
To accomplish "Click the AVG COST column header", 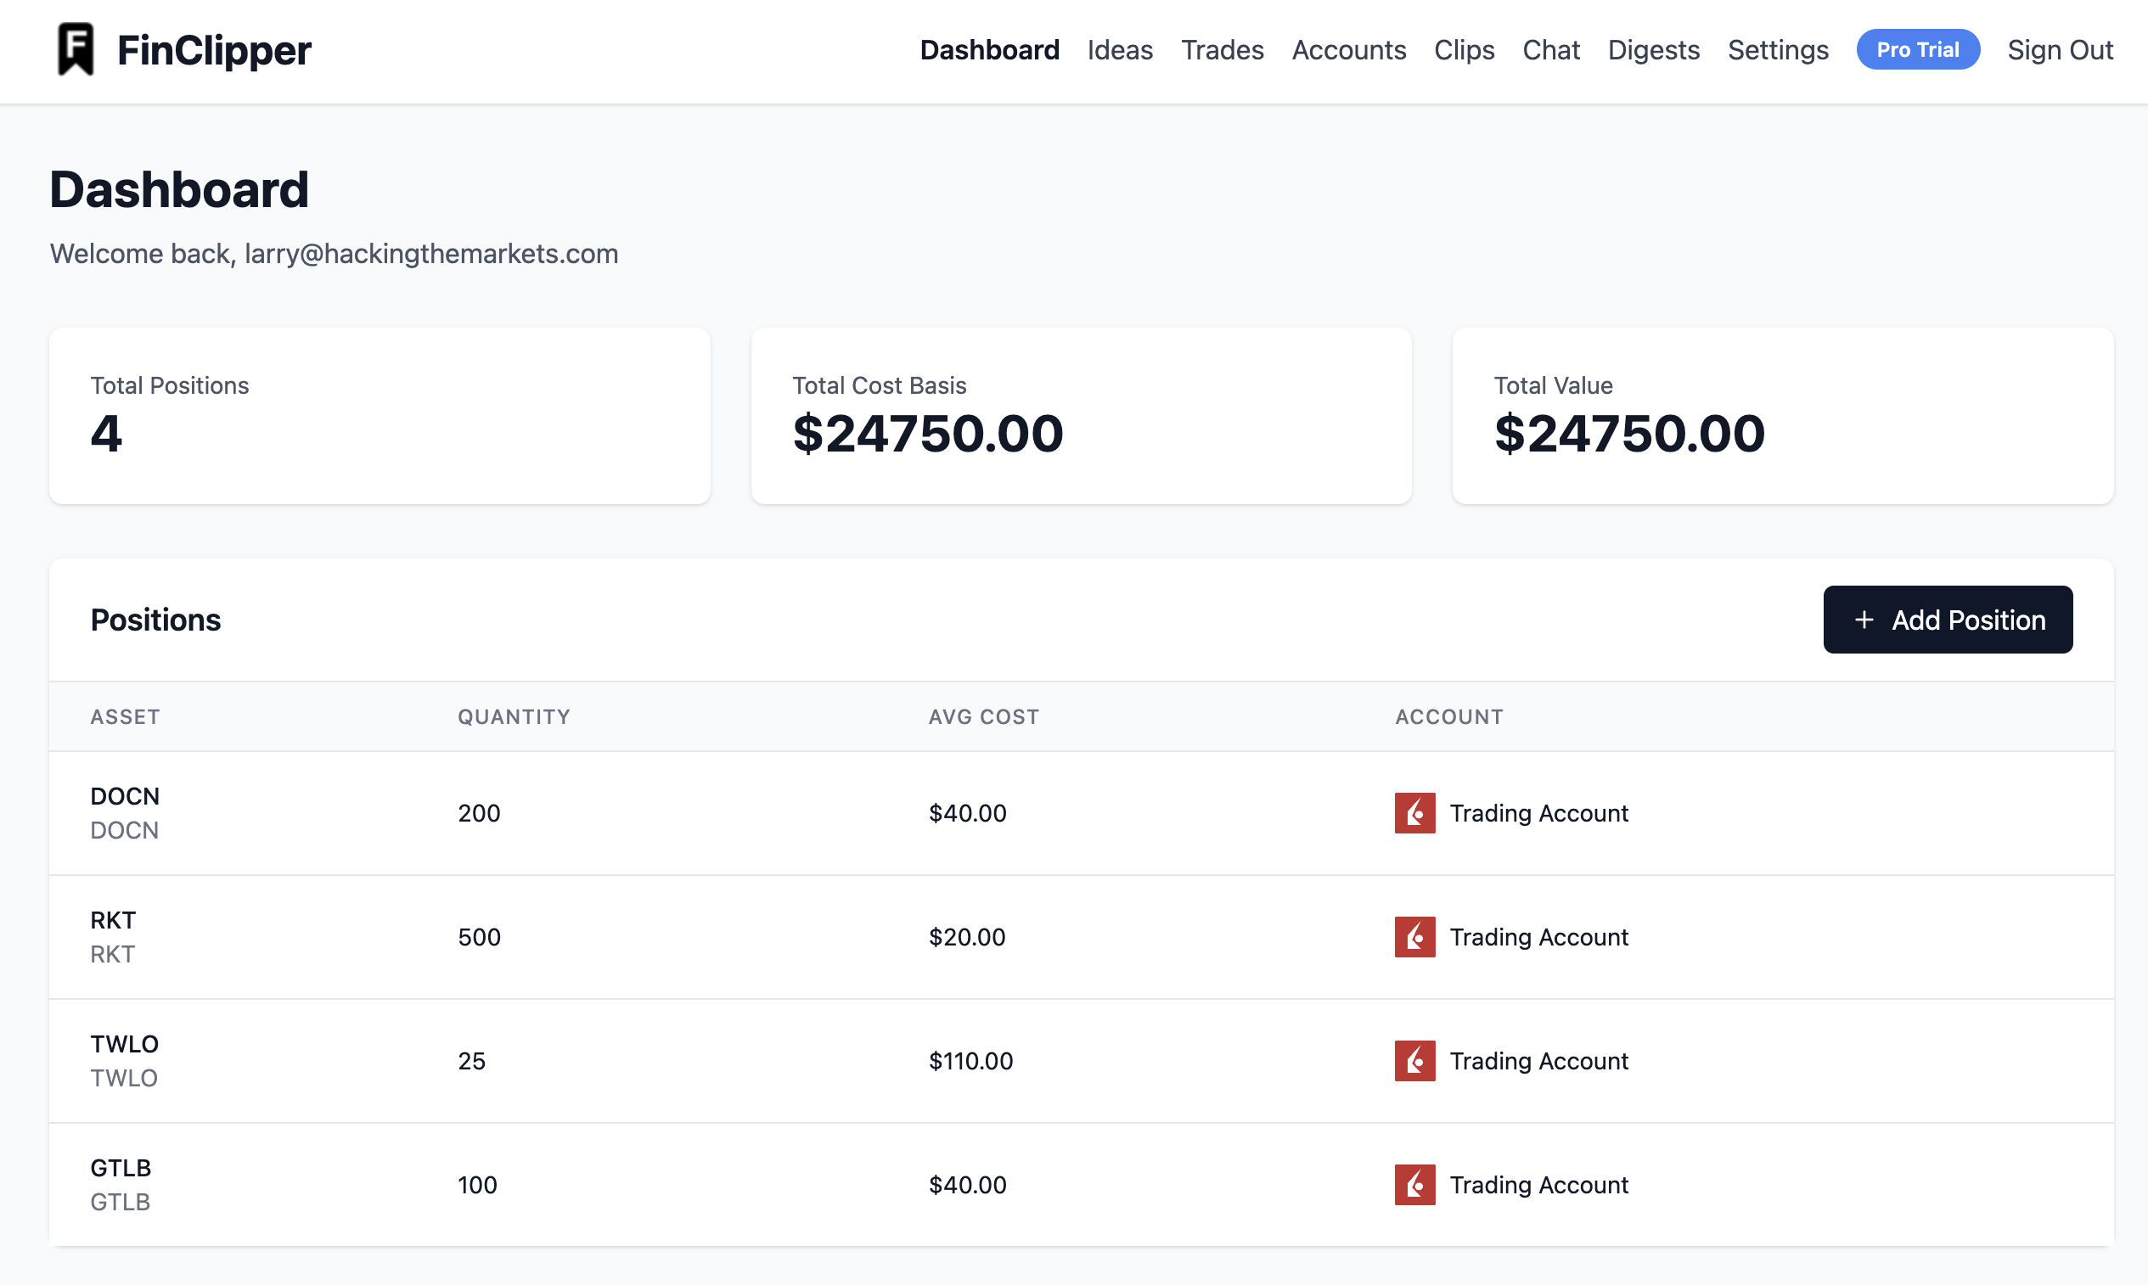I will click(x=984, y=716).
